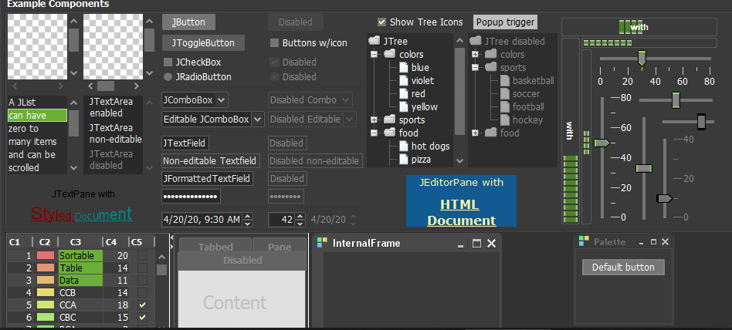This screenshot has height=330, width=732.
Task: Select 'can have' item in JList
Action: 37,115
